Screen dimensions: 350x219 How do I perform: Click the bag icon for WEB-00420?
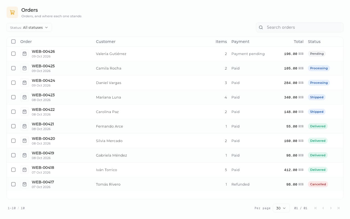tap(25, 141)
